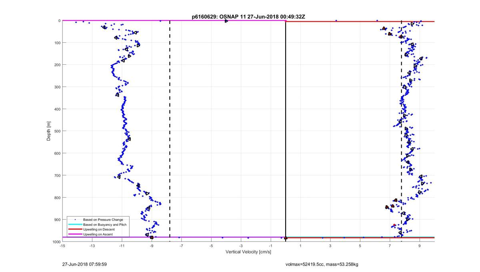Click x-axis tick label "-1"
480x272 pixels.
270,246
